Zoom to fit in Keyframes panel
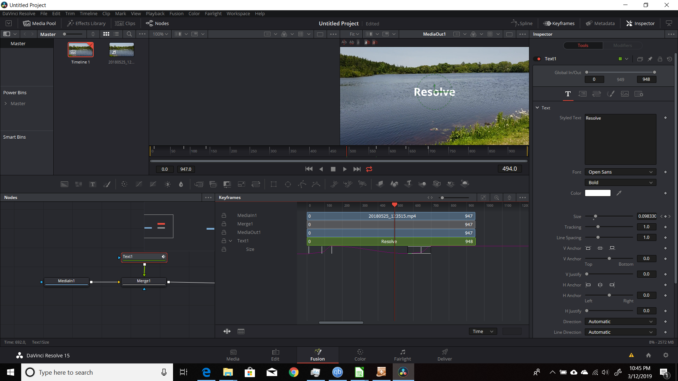 (x=483, y=198)
